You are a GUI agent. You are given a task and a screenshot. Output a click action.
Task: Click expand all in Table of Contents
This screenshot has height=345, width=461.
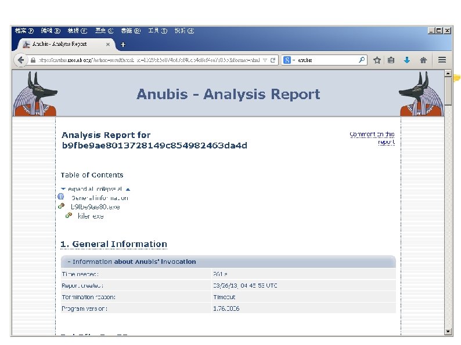pos(81,189)
